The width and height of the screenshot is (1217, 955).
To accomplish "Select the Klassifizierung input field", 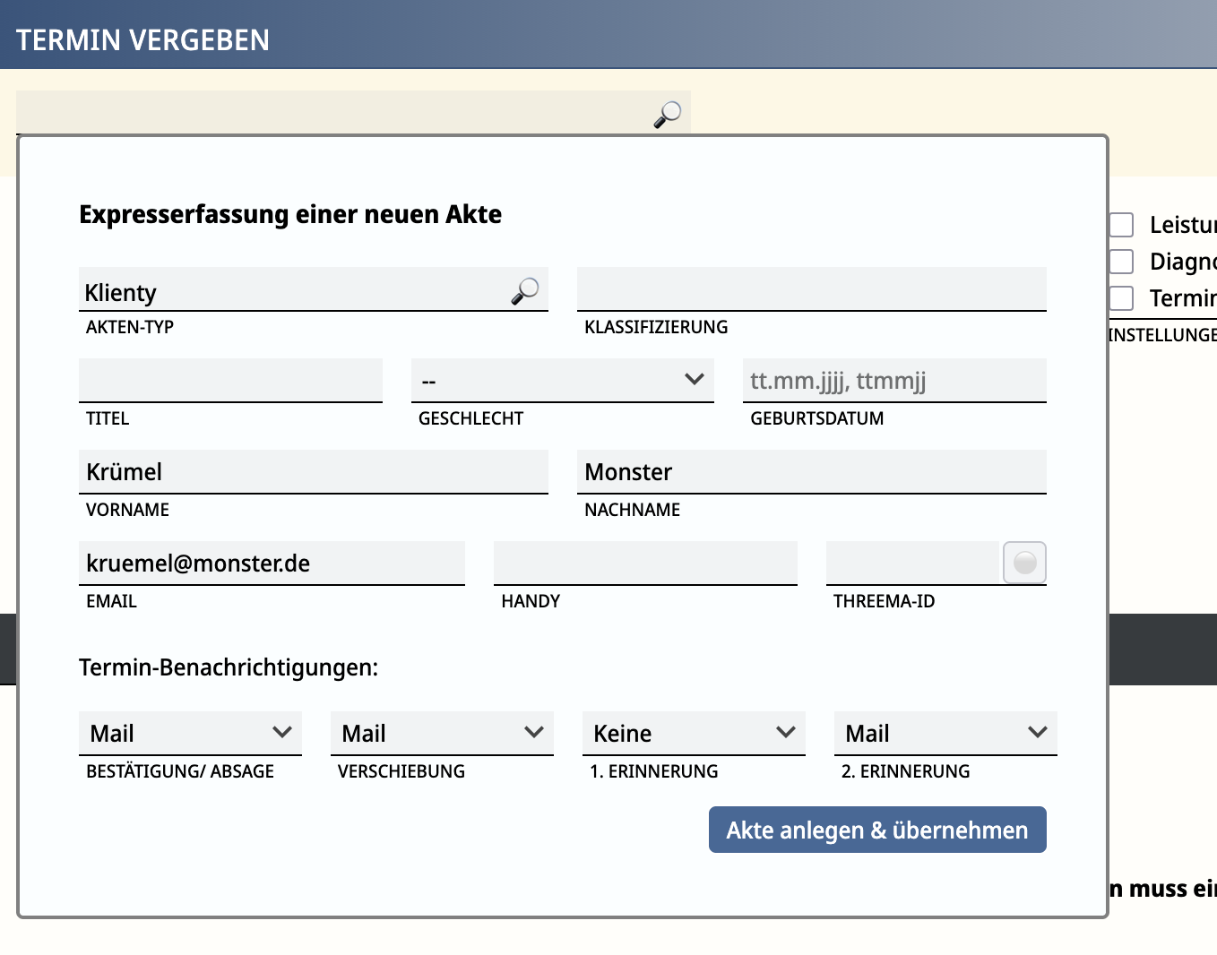I will click(x=811, y=289).
